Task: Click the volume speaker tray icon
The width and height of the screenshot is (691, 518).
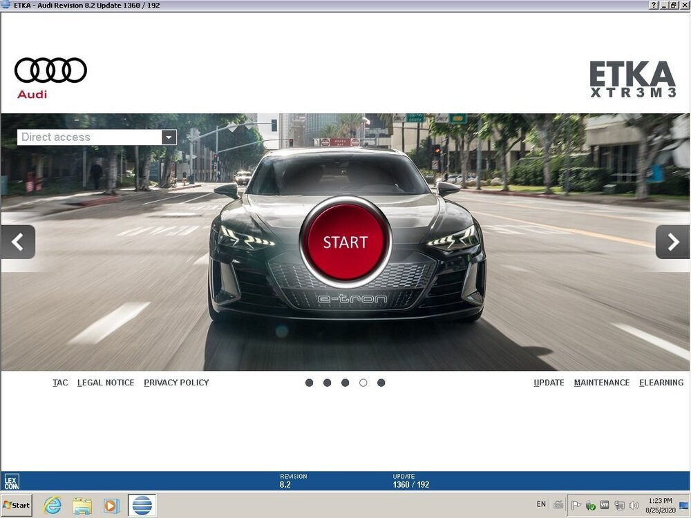Action: [x=634, y=506]
